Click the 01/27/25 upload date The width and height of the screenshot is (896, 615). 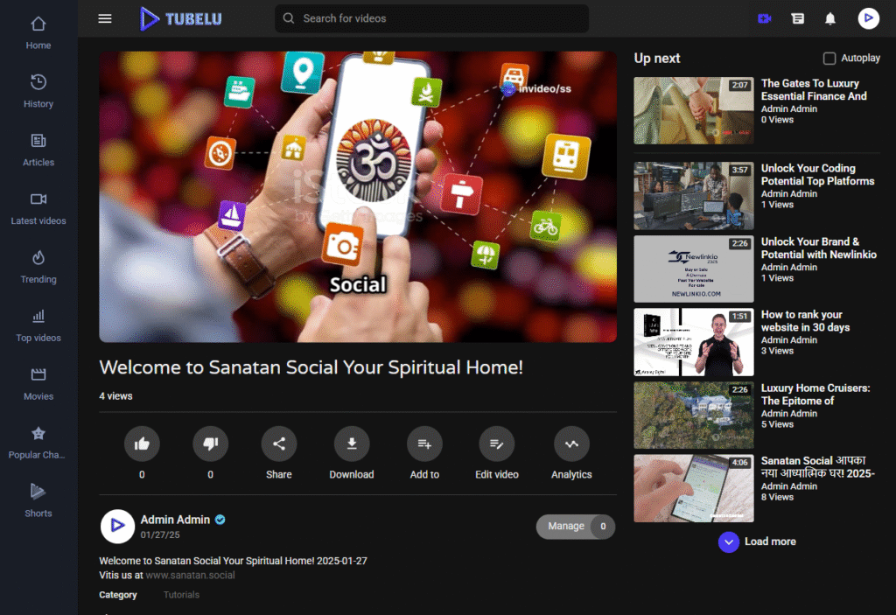(x=160, y=535)
